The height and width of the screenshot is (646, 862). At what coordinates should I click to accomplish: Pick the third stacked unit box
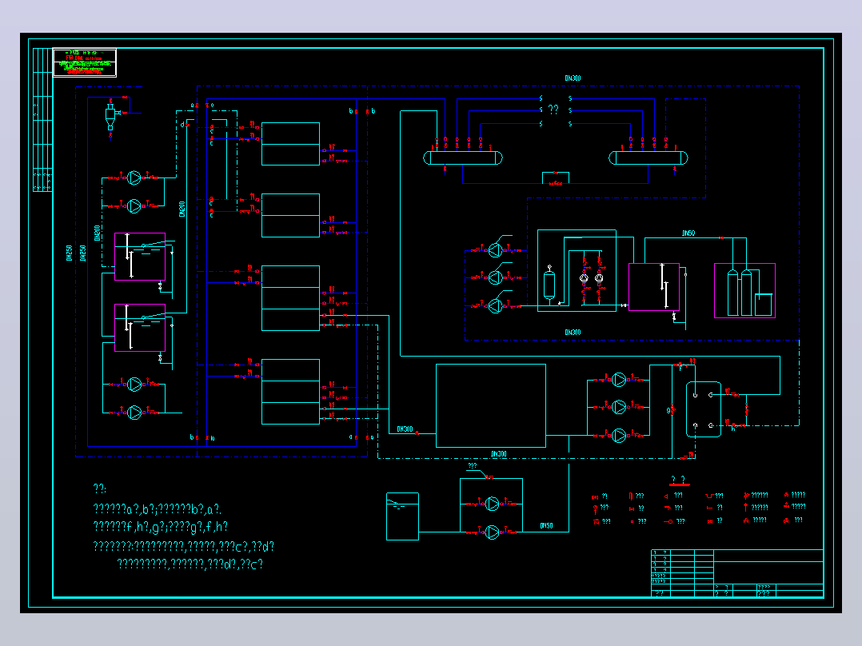click(x=290, y=298)
